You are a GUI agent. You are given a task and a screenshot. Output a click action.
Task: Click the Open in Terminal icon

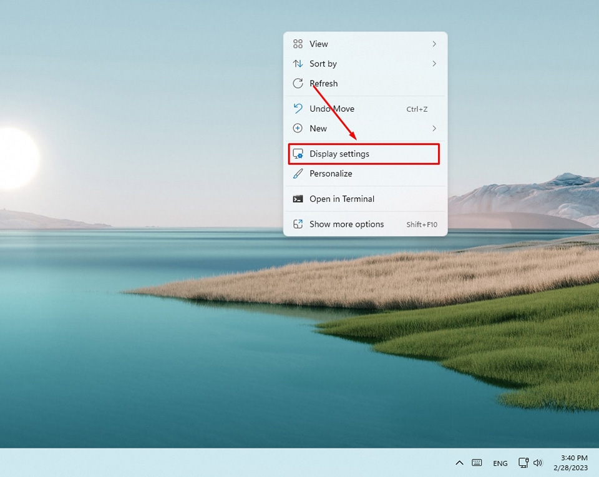click(x=298, y=199)
